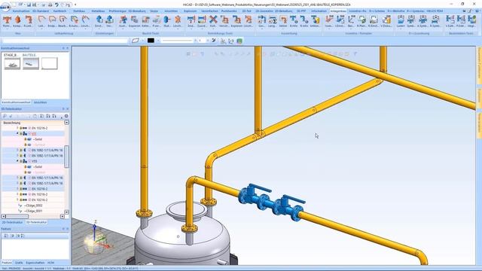482x271 pixels.
Task: Click the Versch... icon in Verbindungs-Tools group
Action: [224, 21]
